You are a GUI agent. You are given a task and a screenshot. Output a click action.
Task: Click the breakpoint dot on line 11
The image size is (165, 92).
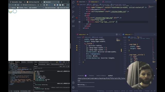(x=77, y=18)
